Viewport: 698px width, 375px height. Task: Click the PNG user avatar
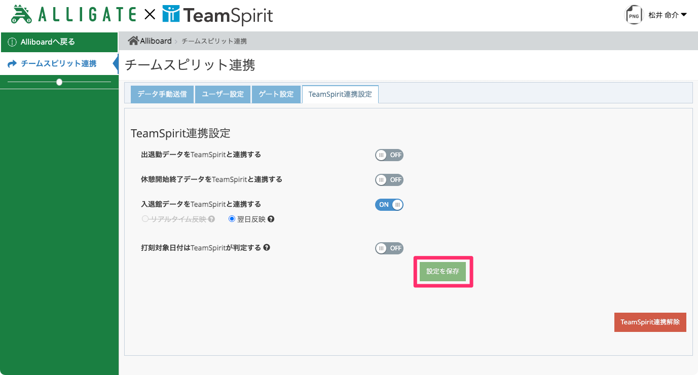coord(634,15)
